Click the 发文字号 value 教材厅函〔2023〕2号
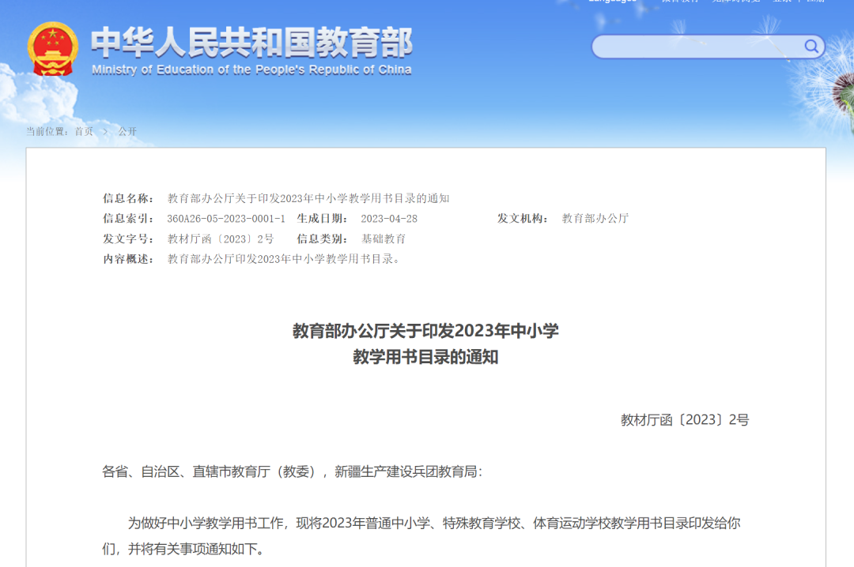The height and width of the screenshot is (567, 854). pyautogui.click(x=221, y=238)
